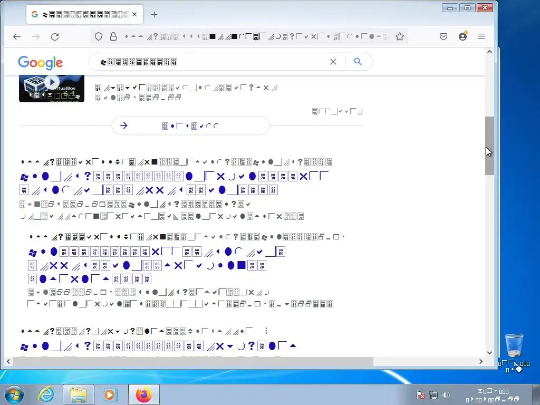Open the second indented blue result title
The width and height of the screenshot is (540, 405).
(x=156, y=265)
